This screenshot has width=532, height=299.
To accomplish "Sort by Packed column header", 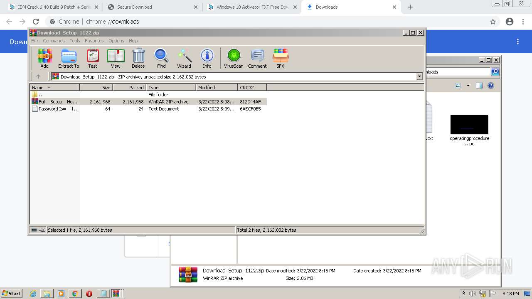I will click(x=129, y=87).
